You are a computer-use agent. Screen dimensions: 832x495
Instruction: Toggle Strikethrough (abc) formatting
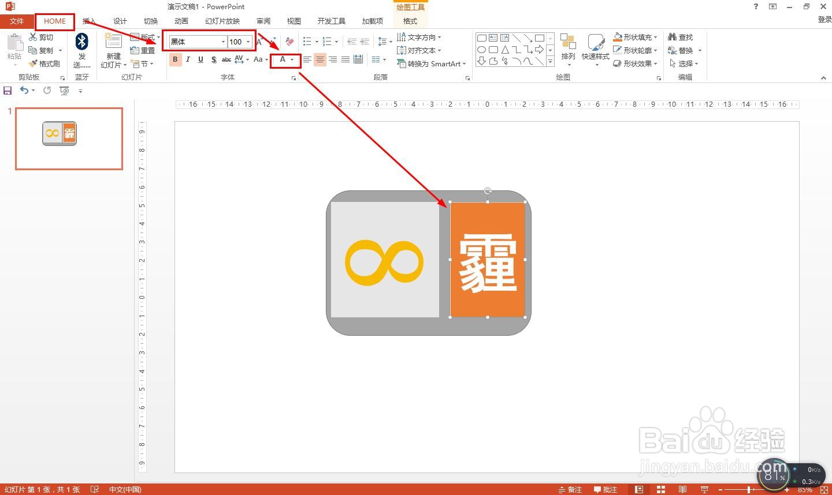(226, 59)
